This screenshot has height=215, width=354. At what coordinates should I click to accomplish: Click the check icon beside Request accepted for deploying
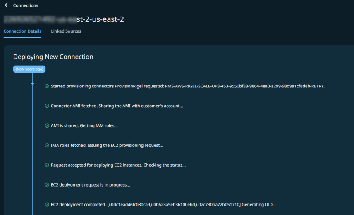point(47,165)
